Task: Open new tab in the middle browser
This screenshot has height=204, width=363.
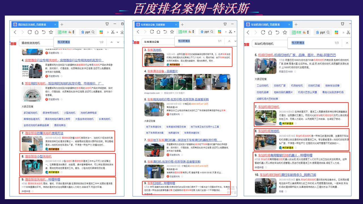Action: click(182, 25)
